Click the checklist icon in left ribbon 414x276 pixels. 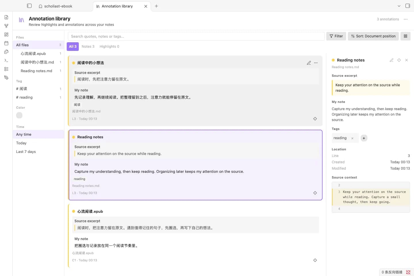pyautogui.click(x=6, y=69)
